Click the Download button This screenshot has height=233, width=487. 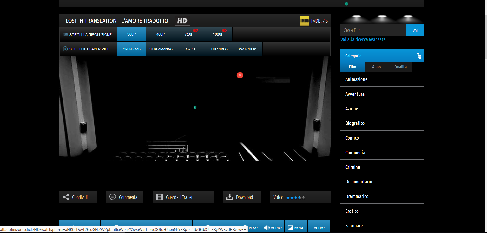[x=242, y=197]
